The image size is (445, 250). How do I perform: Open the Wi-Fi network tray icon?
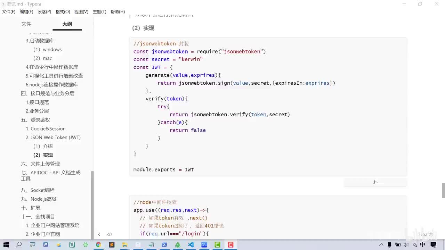tap(414, 245)
